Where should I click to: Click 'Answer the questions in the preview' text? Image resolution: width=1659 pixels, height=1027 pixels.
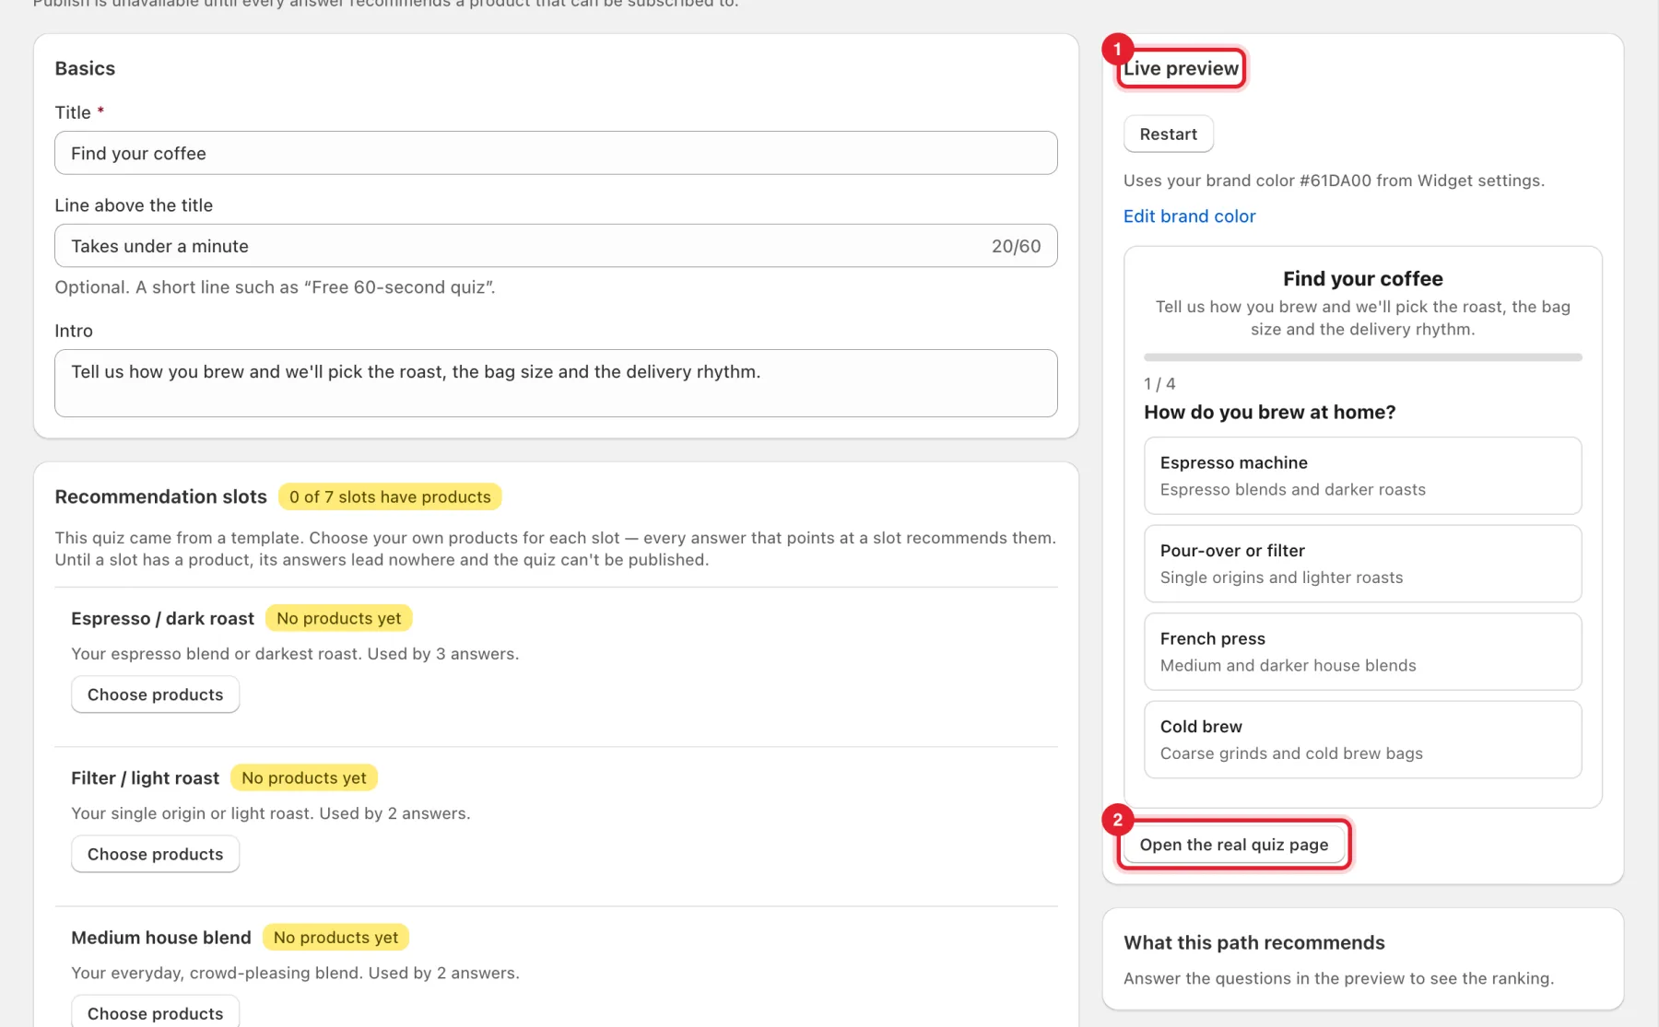point(1338,978)
